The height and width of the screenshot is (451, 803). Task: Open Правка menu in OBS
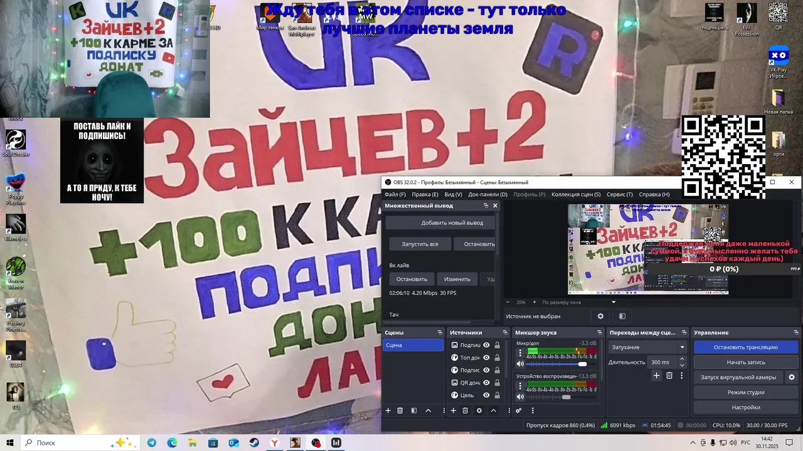click(x=425, y=194)
